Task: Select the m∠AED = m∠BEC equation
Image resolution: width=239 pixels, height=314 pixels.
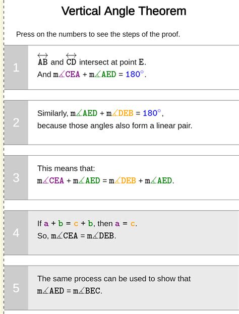Action: point(70,291)
